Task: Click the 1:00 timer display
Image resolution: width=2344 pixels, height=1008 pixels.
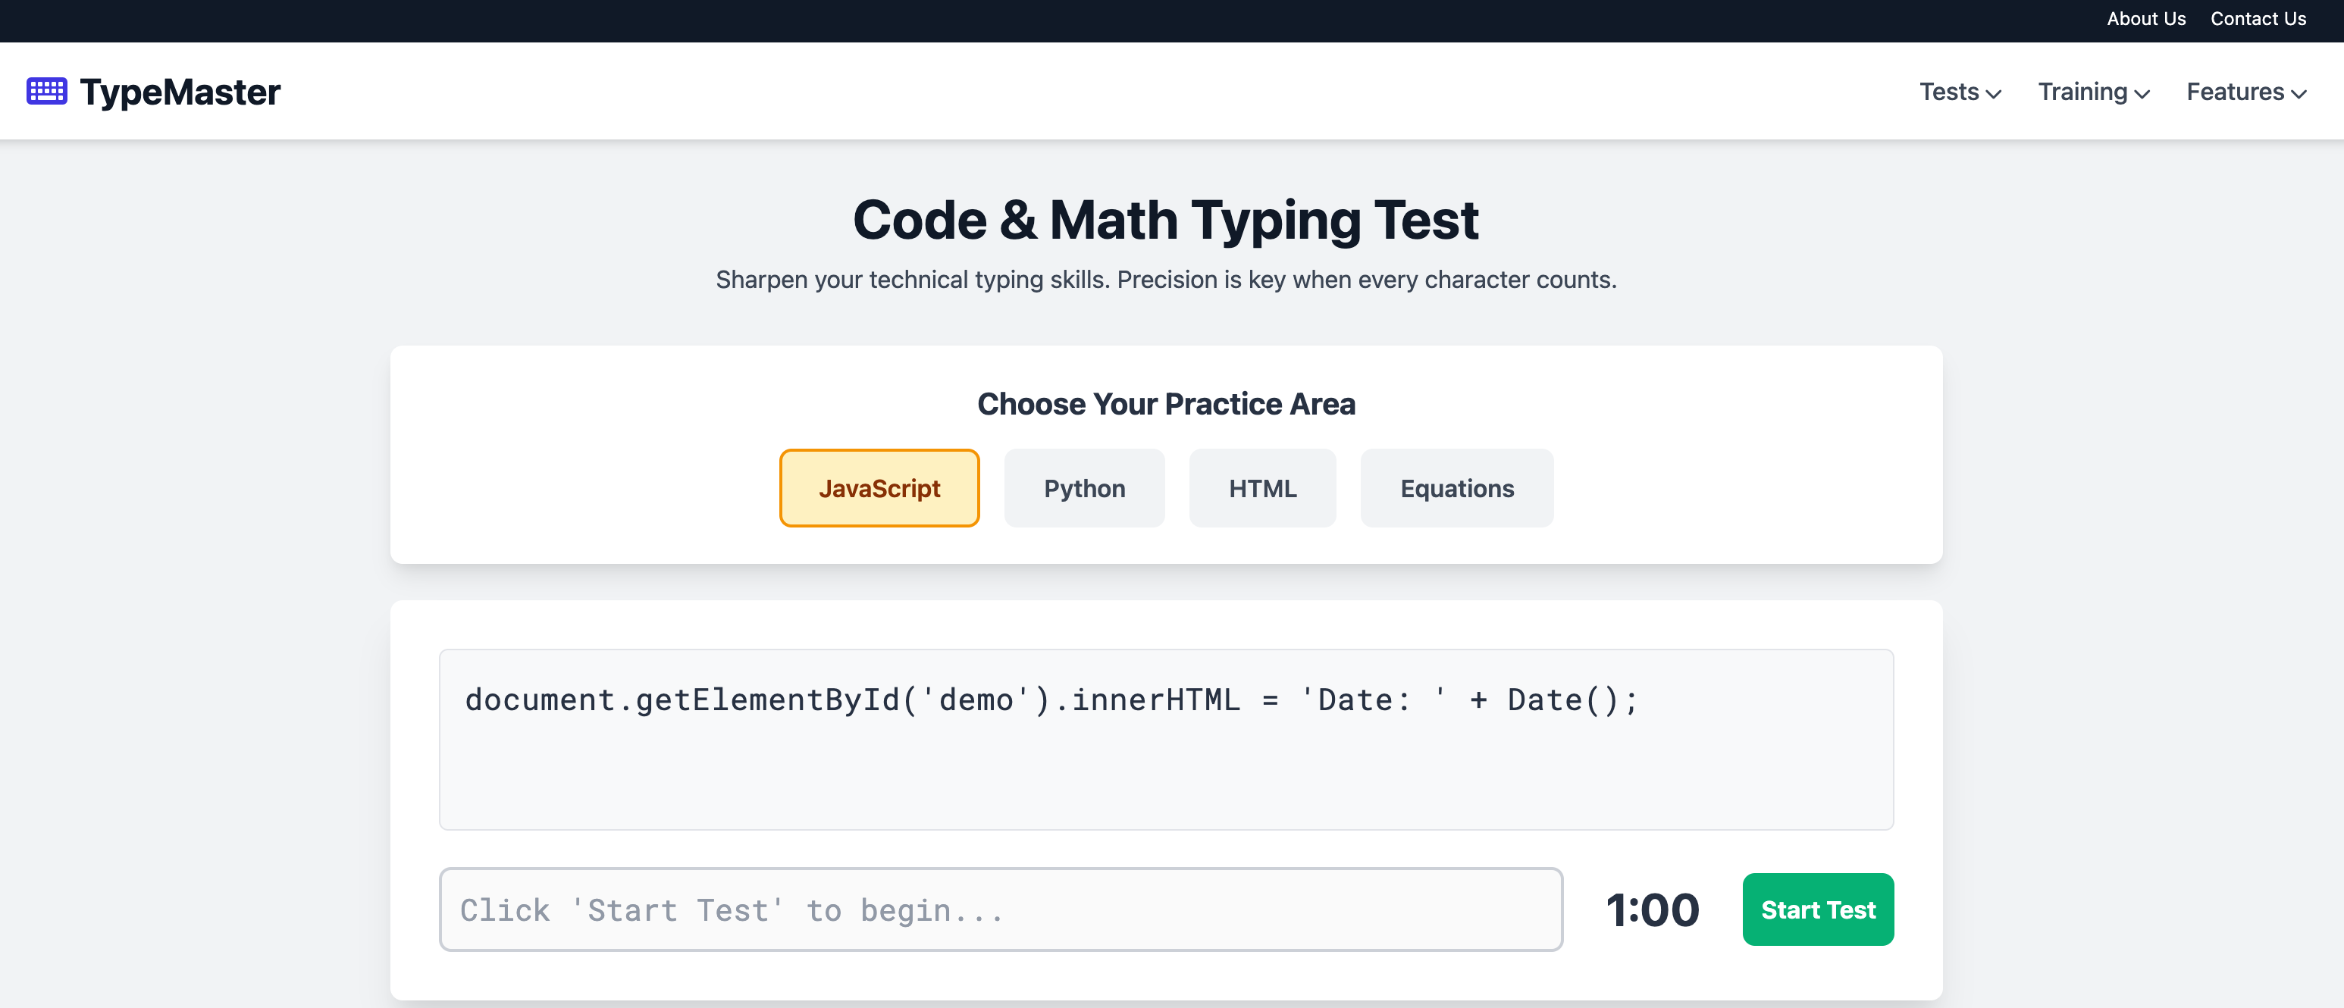Action: (x=1653, y=909)
